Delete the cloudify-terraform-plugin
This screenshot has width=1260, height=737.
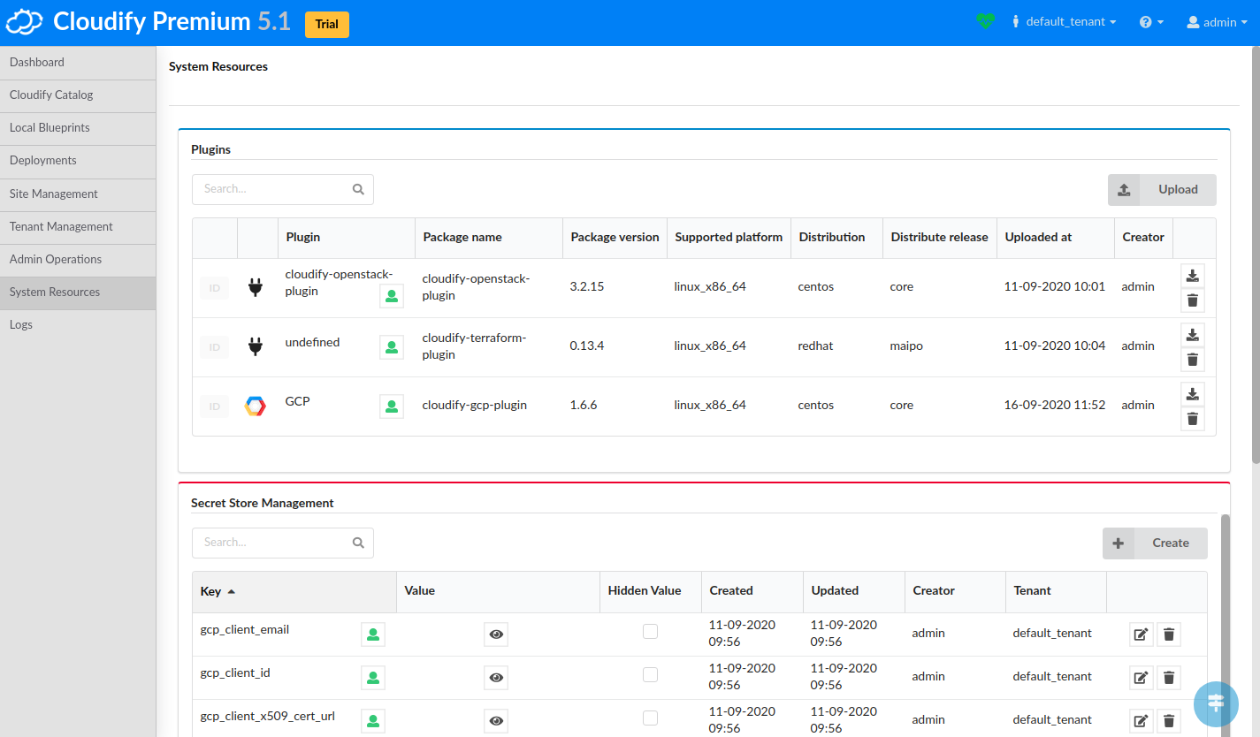[x=1193, y=360]
